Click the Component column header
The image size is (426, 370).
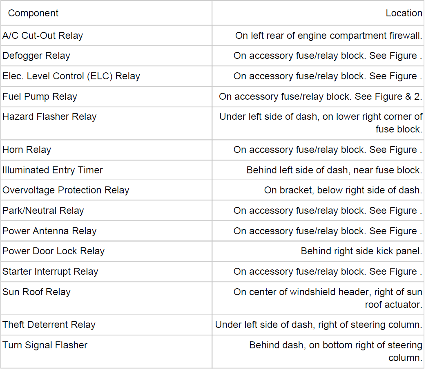pos(33,13)
